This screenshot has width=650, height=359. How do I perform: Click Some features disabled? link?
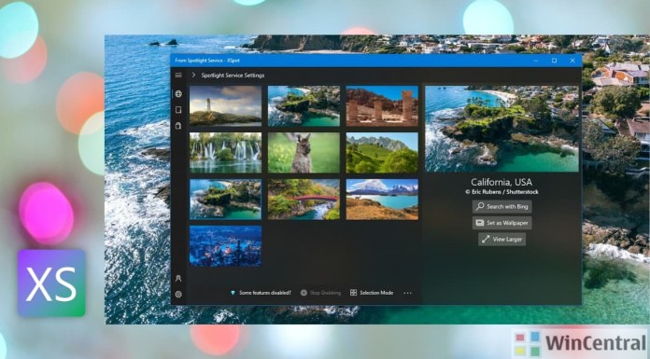[261, 293]
